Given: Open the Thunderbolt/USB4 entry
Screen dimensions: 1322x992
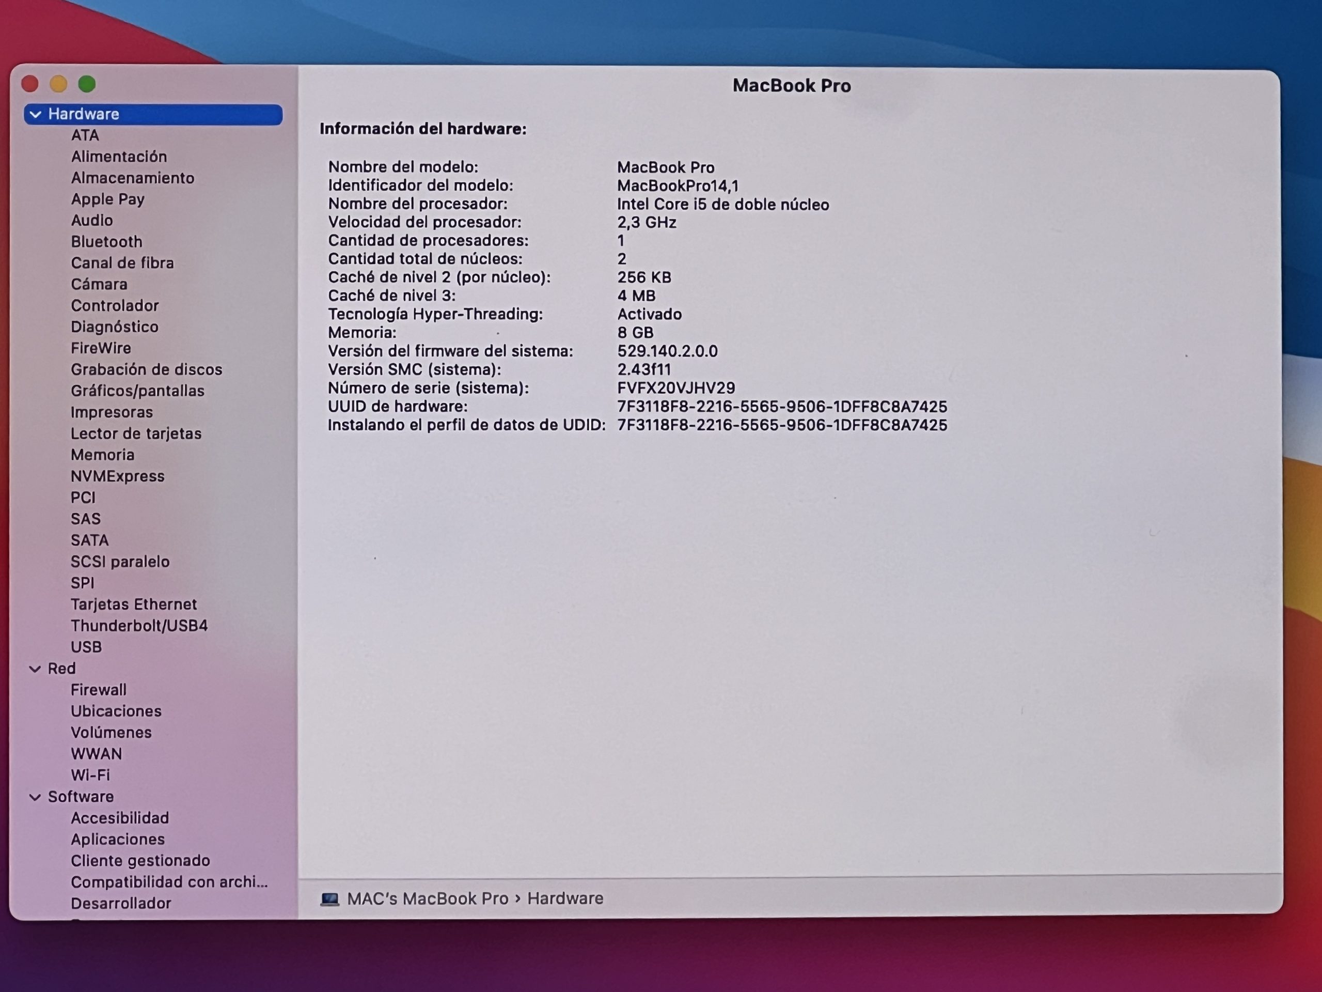Looking at the screenshot, I should (x=139, y=626).
